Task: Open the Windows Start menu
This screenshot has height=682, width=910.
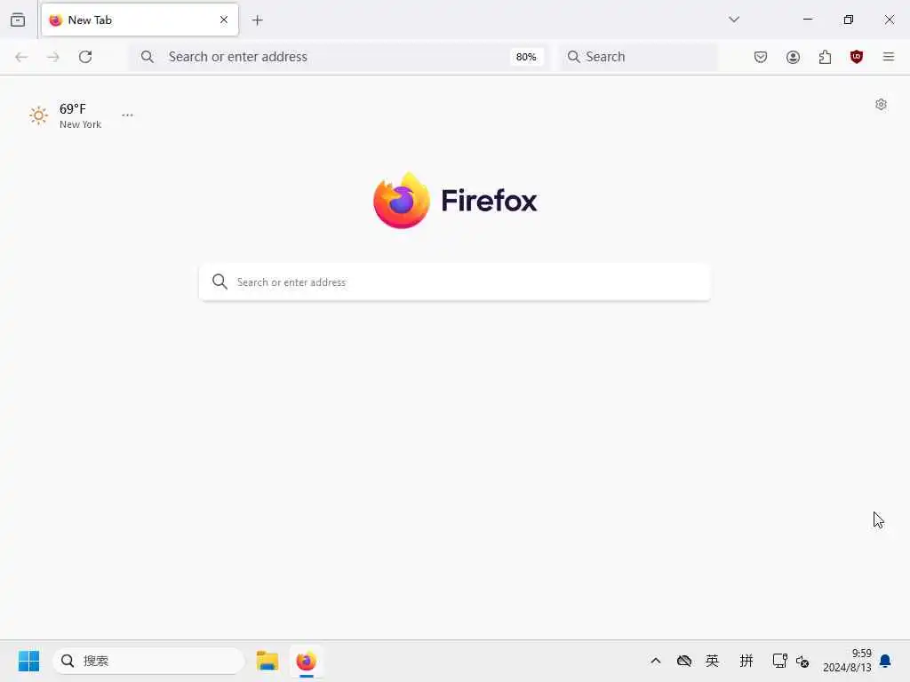Action: [x=28, y=661]
